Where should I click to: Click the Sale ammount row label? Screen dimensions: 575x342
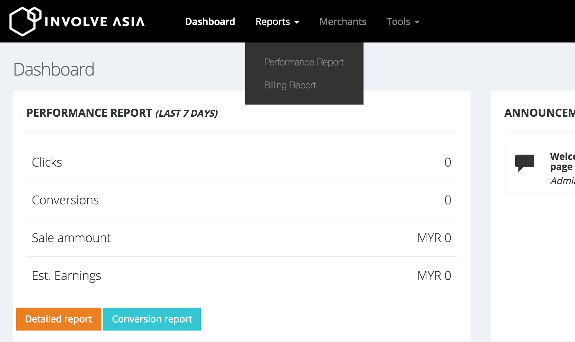71,238
